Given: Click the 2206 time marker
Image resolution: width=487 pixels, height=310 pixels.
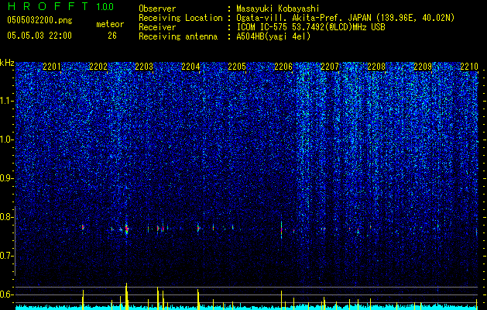Looking at the screenshot, I should [283, 66].
